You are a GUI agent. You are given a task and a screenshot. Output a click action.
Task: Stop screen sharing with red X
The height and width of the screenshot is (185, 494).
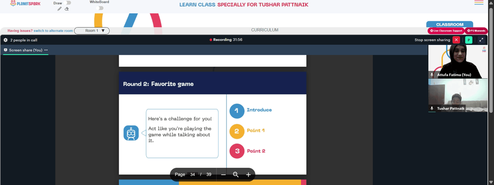(x=456, y=40)
